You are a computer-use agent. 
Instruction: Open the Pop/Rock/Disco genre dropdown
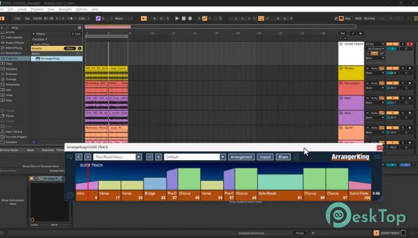118,157
